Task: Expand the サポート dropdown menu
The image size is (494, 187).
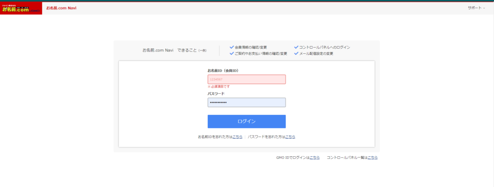Action: click(x=476, y=8)
